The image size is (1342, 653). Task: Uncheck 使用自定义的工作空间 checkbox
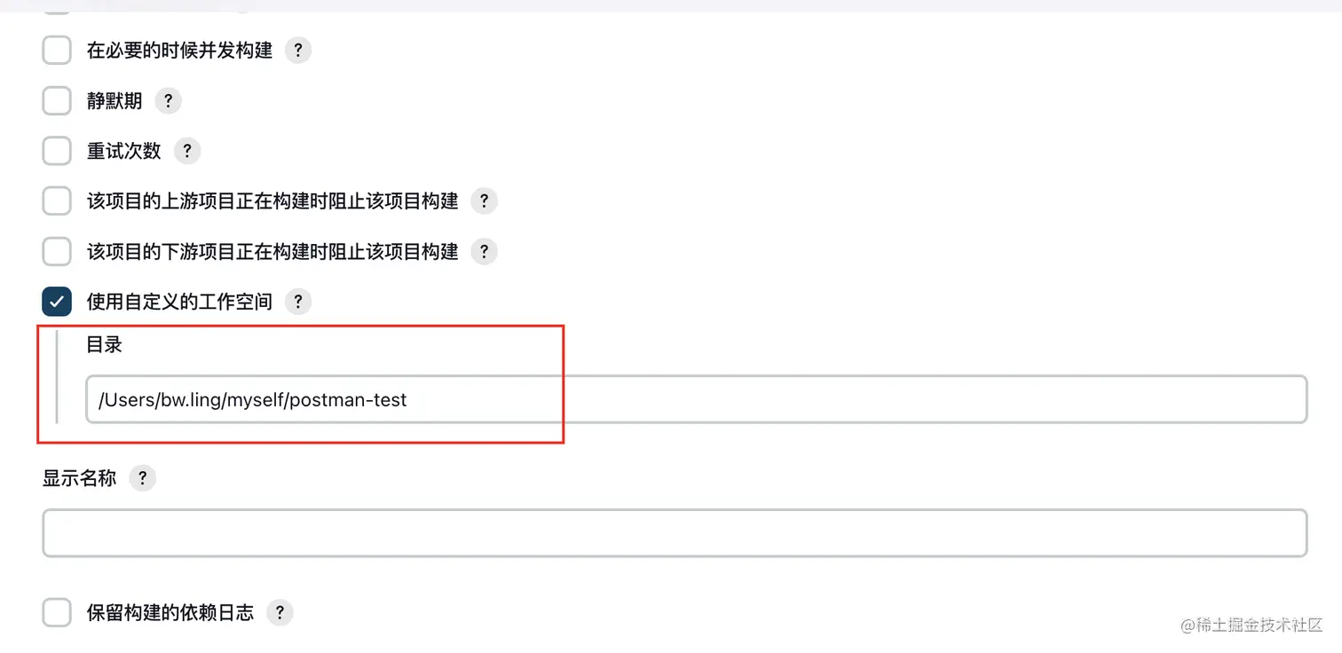[57, 302]
